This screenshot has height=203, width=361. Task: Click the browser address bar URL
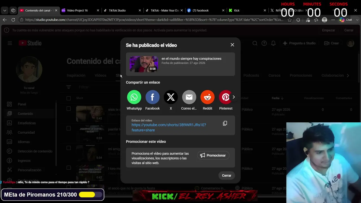(x=154, y=20)
